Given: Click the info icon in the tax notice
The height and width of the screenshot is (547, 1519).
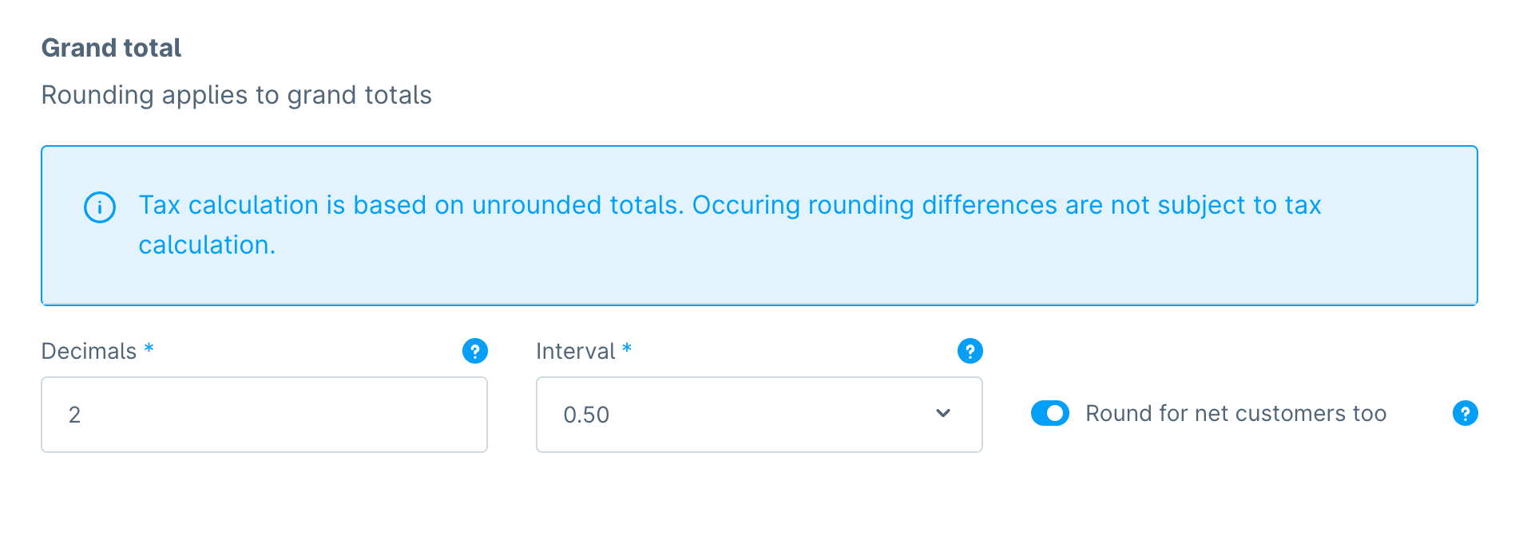Looking at the screenshot, I should 100,207.
